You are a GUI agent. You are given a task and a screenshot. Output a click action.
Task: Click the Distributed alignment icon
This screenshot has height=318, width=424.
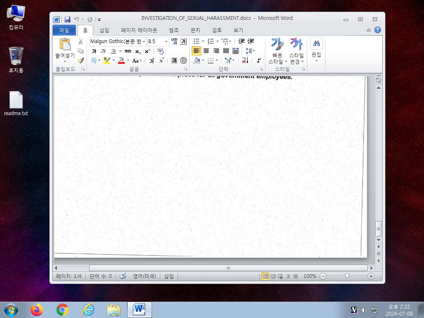(x=236, y=51)
